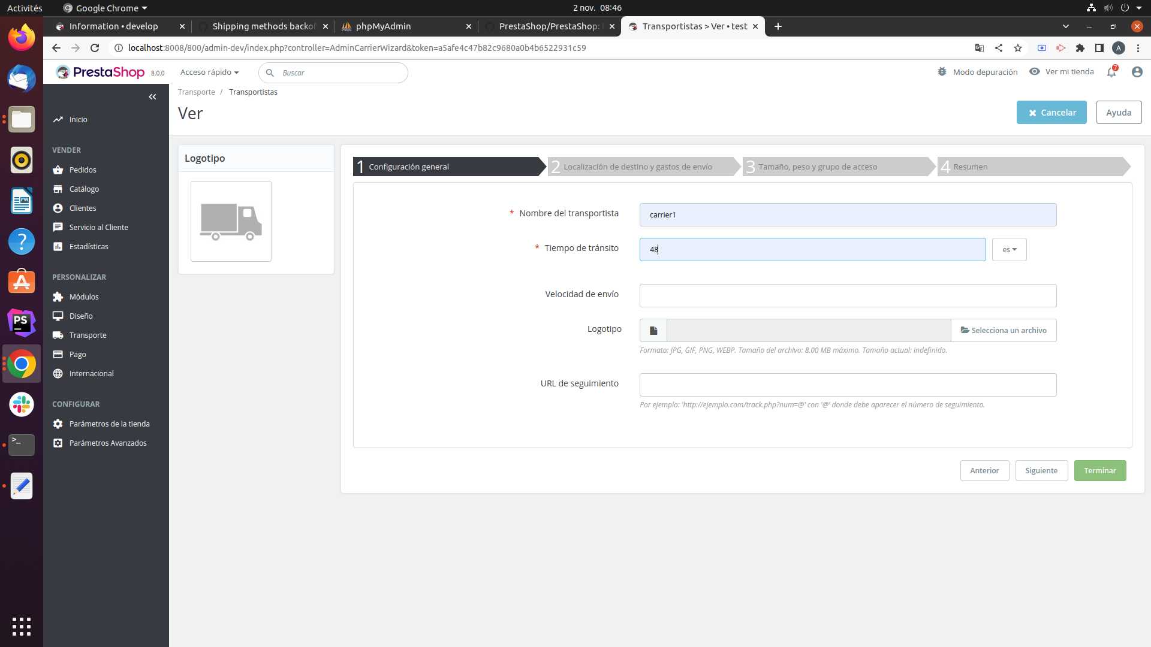Bookmark this page using the star icon
Screen dimensions: 1151x647
point(1018,48)
